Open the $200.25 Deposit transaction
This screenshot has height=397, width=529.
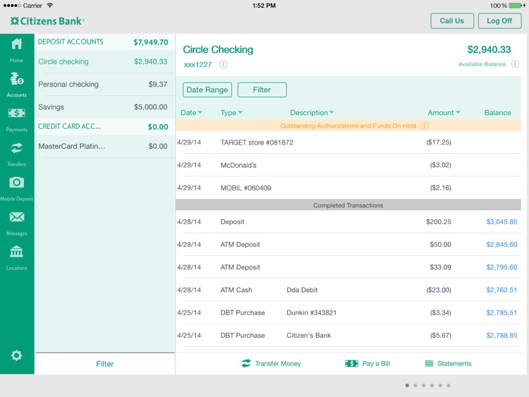pos(348,221)
